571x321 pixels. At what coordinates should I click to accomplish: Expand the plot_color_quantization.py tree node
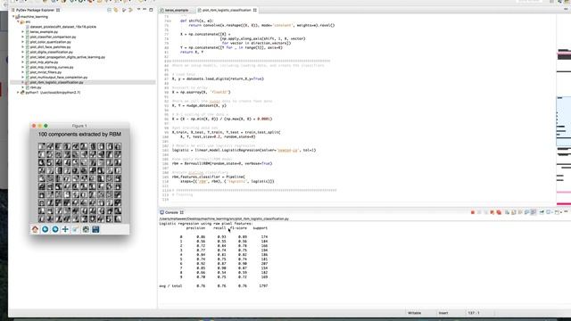23,42
